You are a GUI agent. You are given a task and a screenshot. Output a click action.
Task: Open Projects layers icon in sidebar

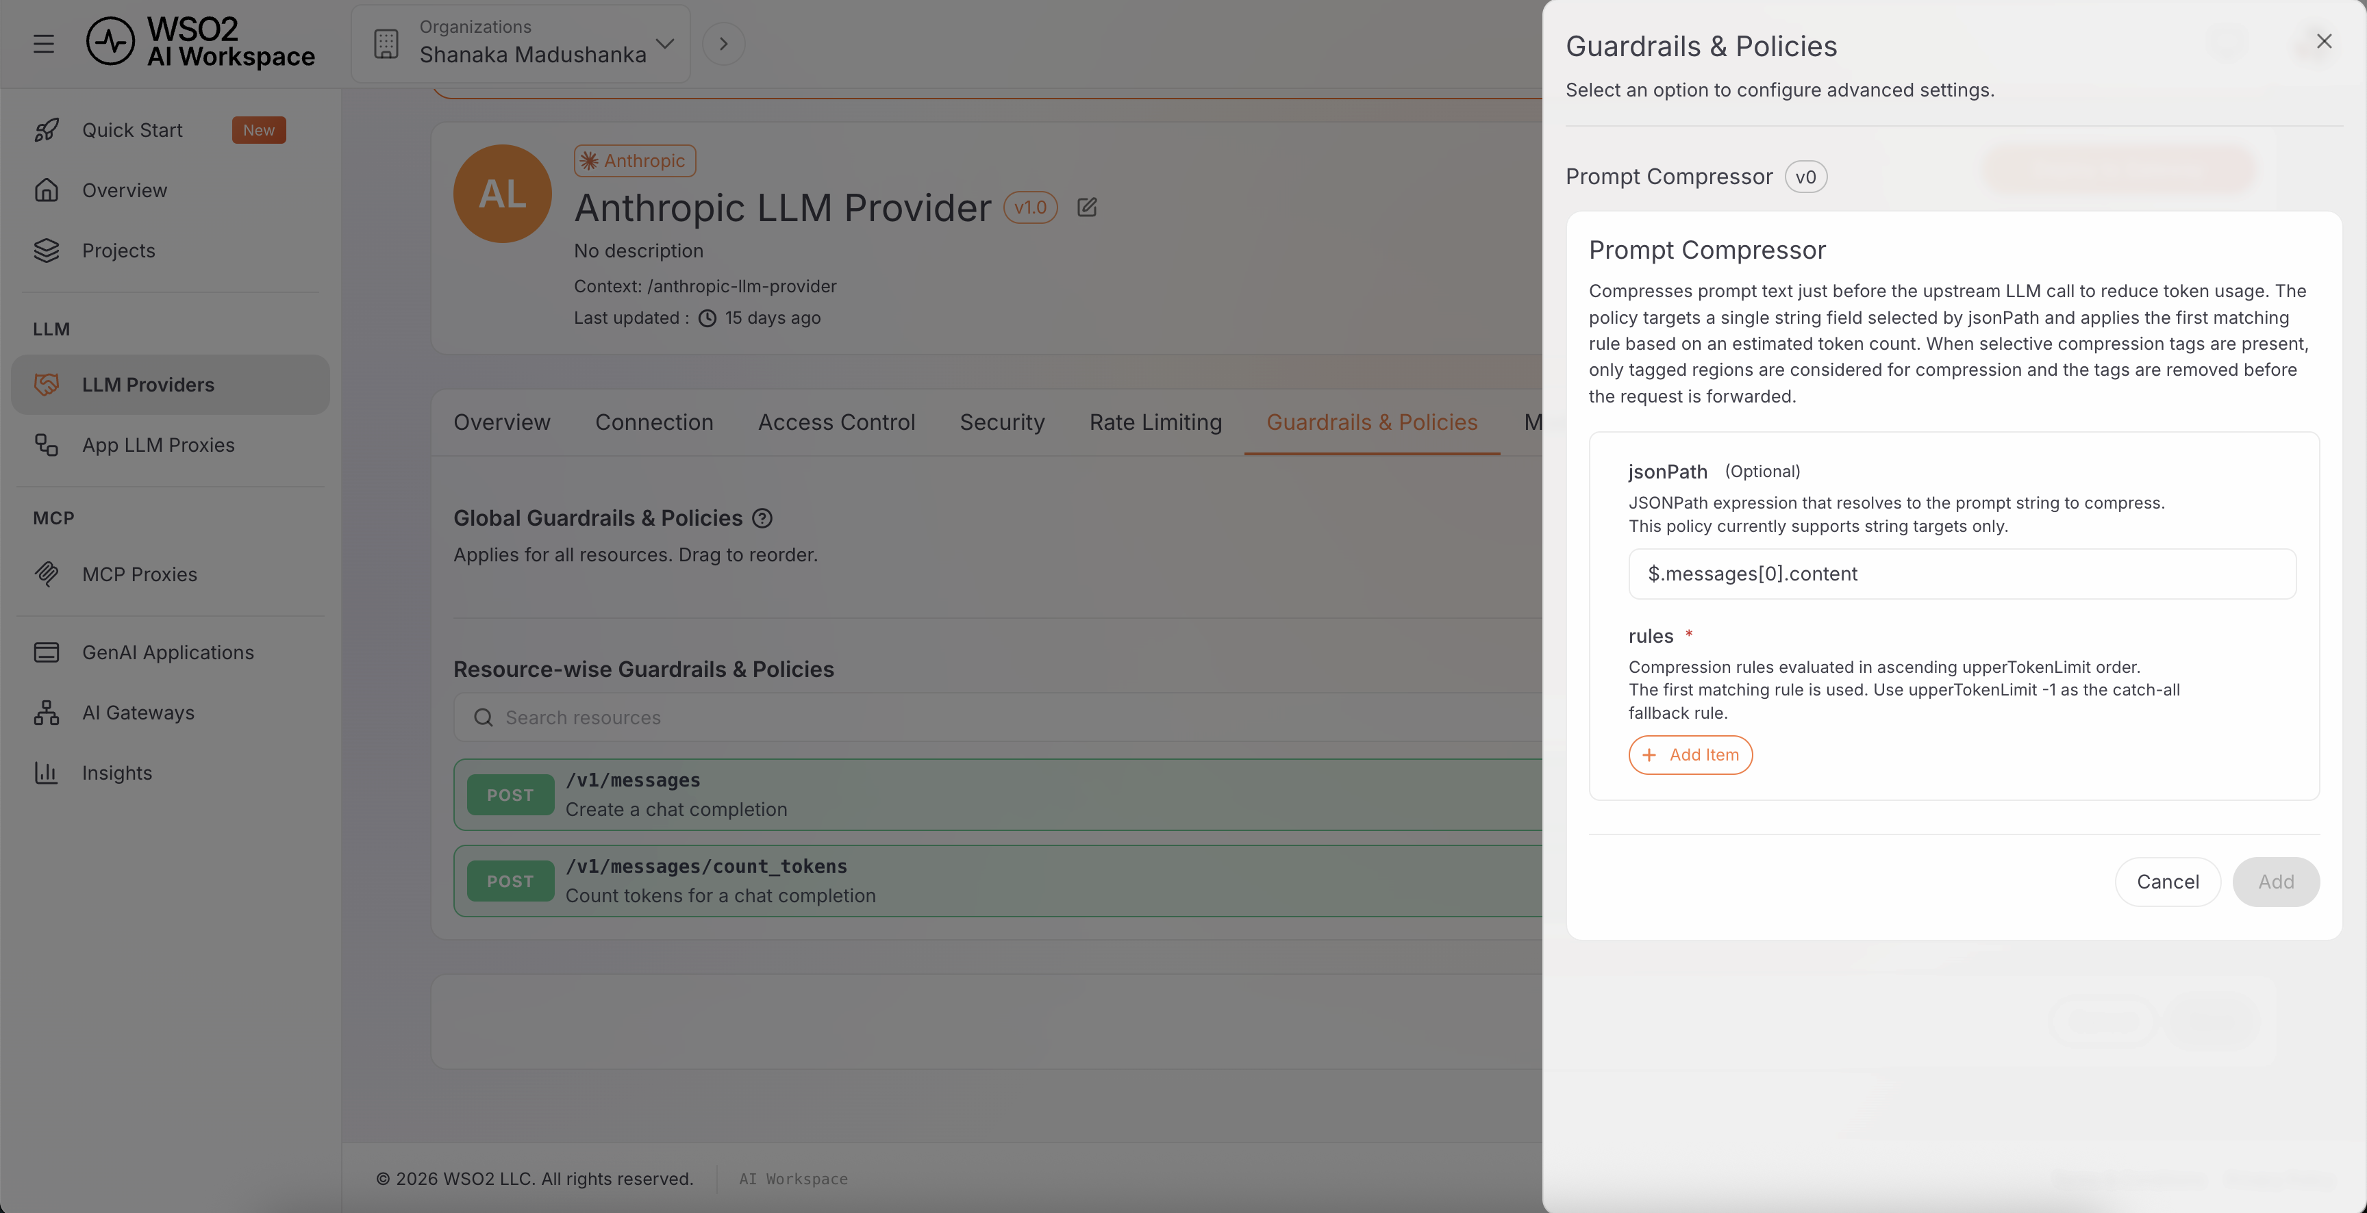click(x=46, y=251)
